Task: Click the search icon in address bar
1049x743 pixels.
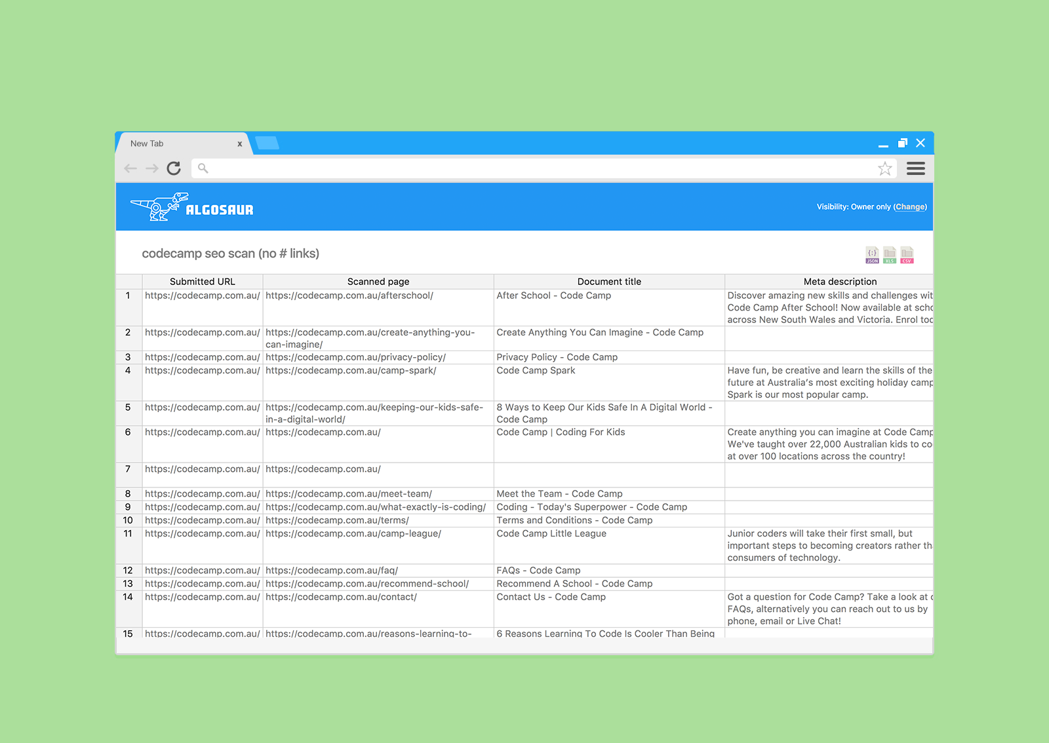Action: [x=203, y=168]
